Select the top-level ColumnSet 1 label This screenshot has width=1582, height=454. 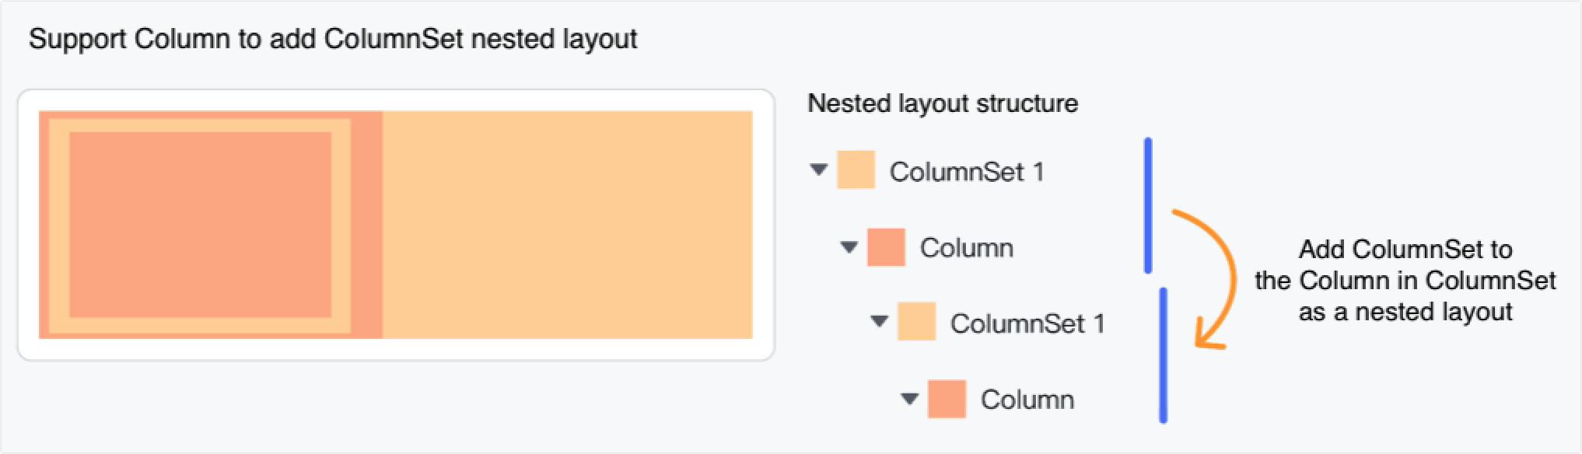click(x=967, y=172)
